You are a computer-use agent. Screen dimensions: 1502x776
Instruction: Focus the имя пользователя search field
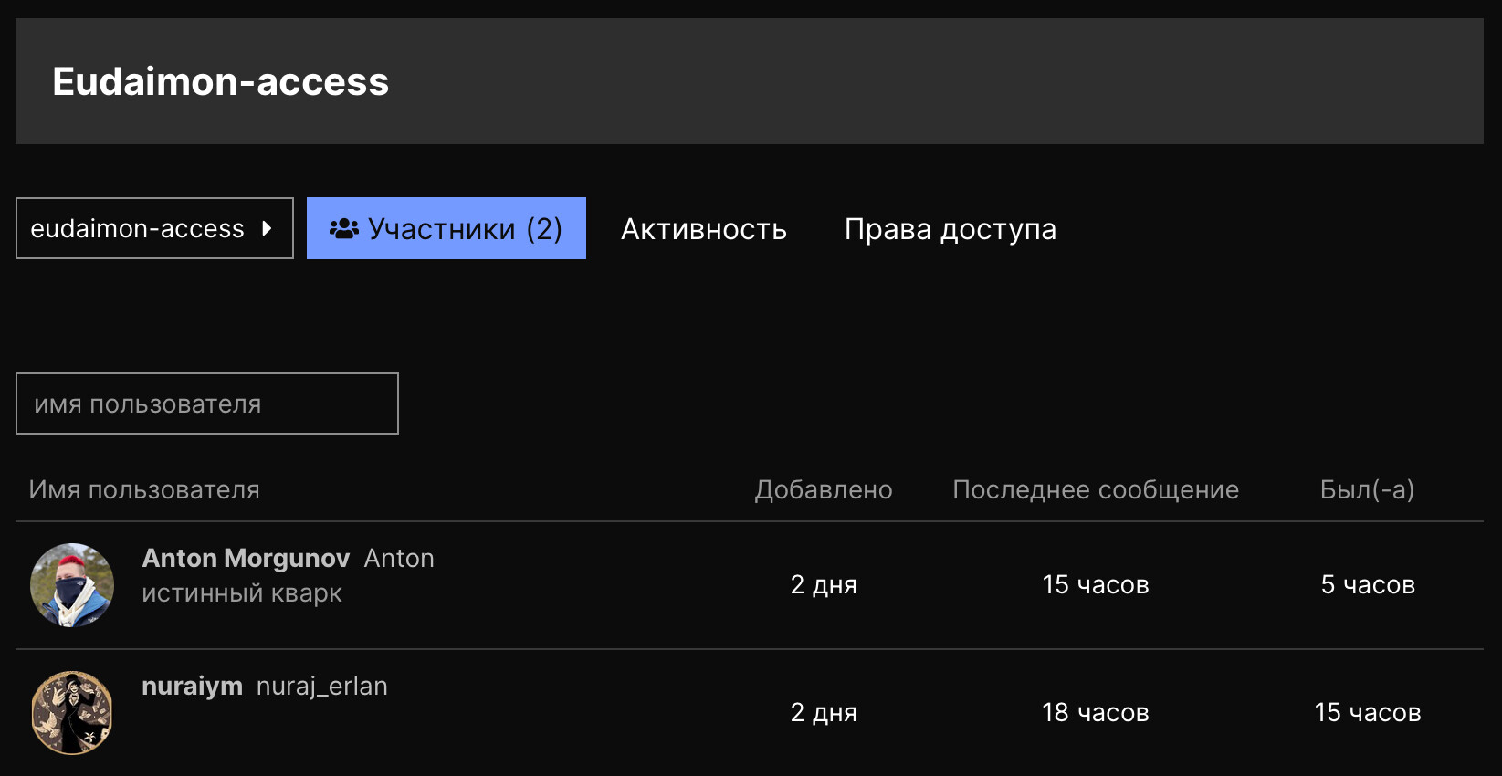(x=207, y=404)
